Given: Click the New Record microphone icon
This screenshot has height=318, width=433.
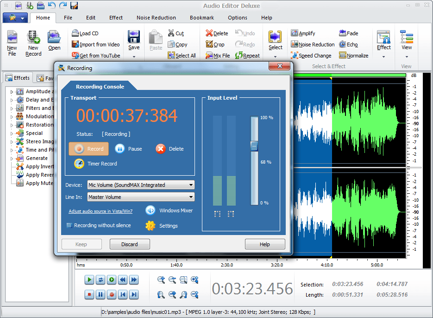Looking at the screenshot, I should point(33,37).
